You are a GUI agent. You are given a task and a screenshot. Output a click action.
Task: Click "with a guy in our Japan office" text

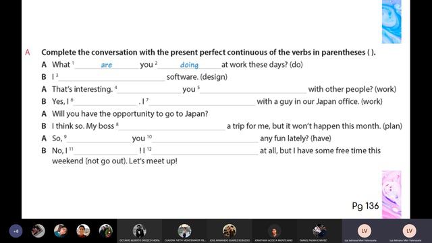(308, 101)
